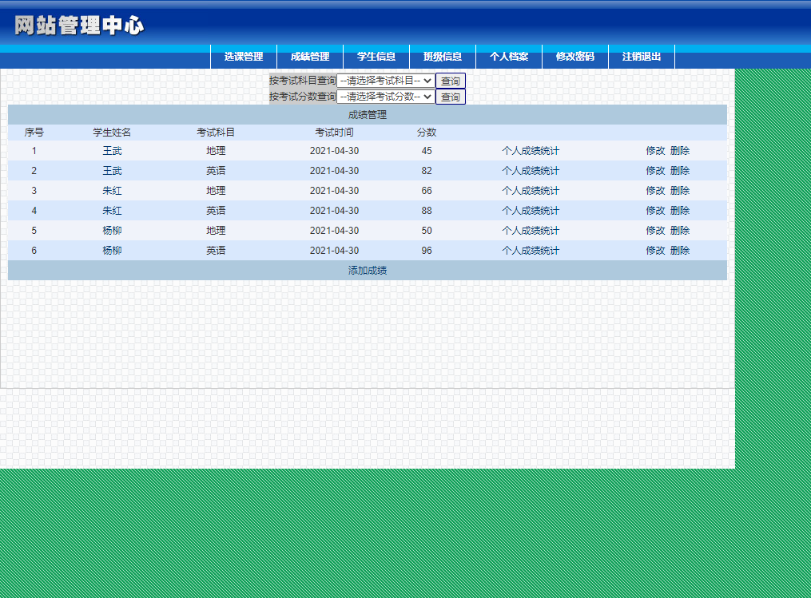Click 删除 in row 5 (score 50)

(680, 231)
